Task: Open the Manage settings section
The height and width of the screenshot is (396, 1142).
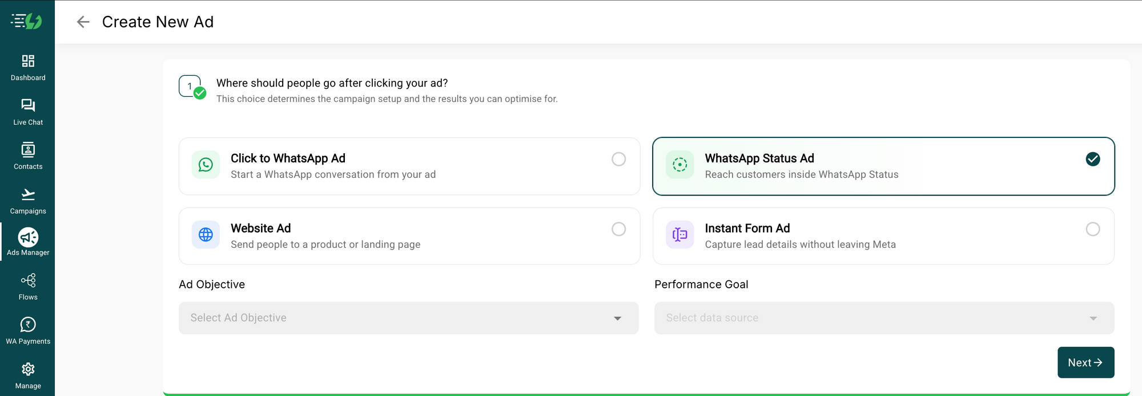Action: point(28,376)
